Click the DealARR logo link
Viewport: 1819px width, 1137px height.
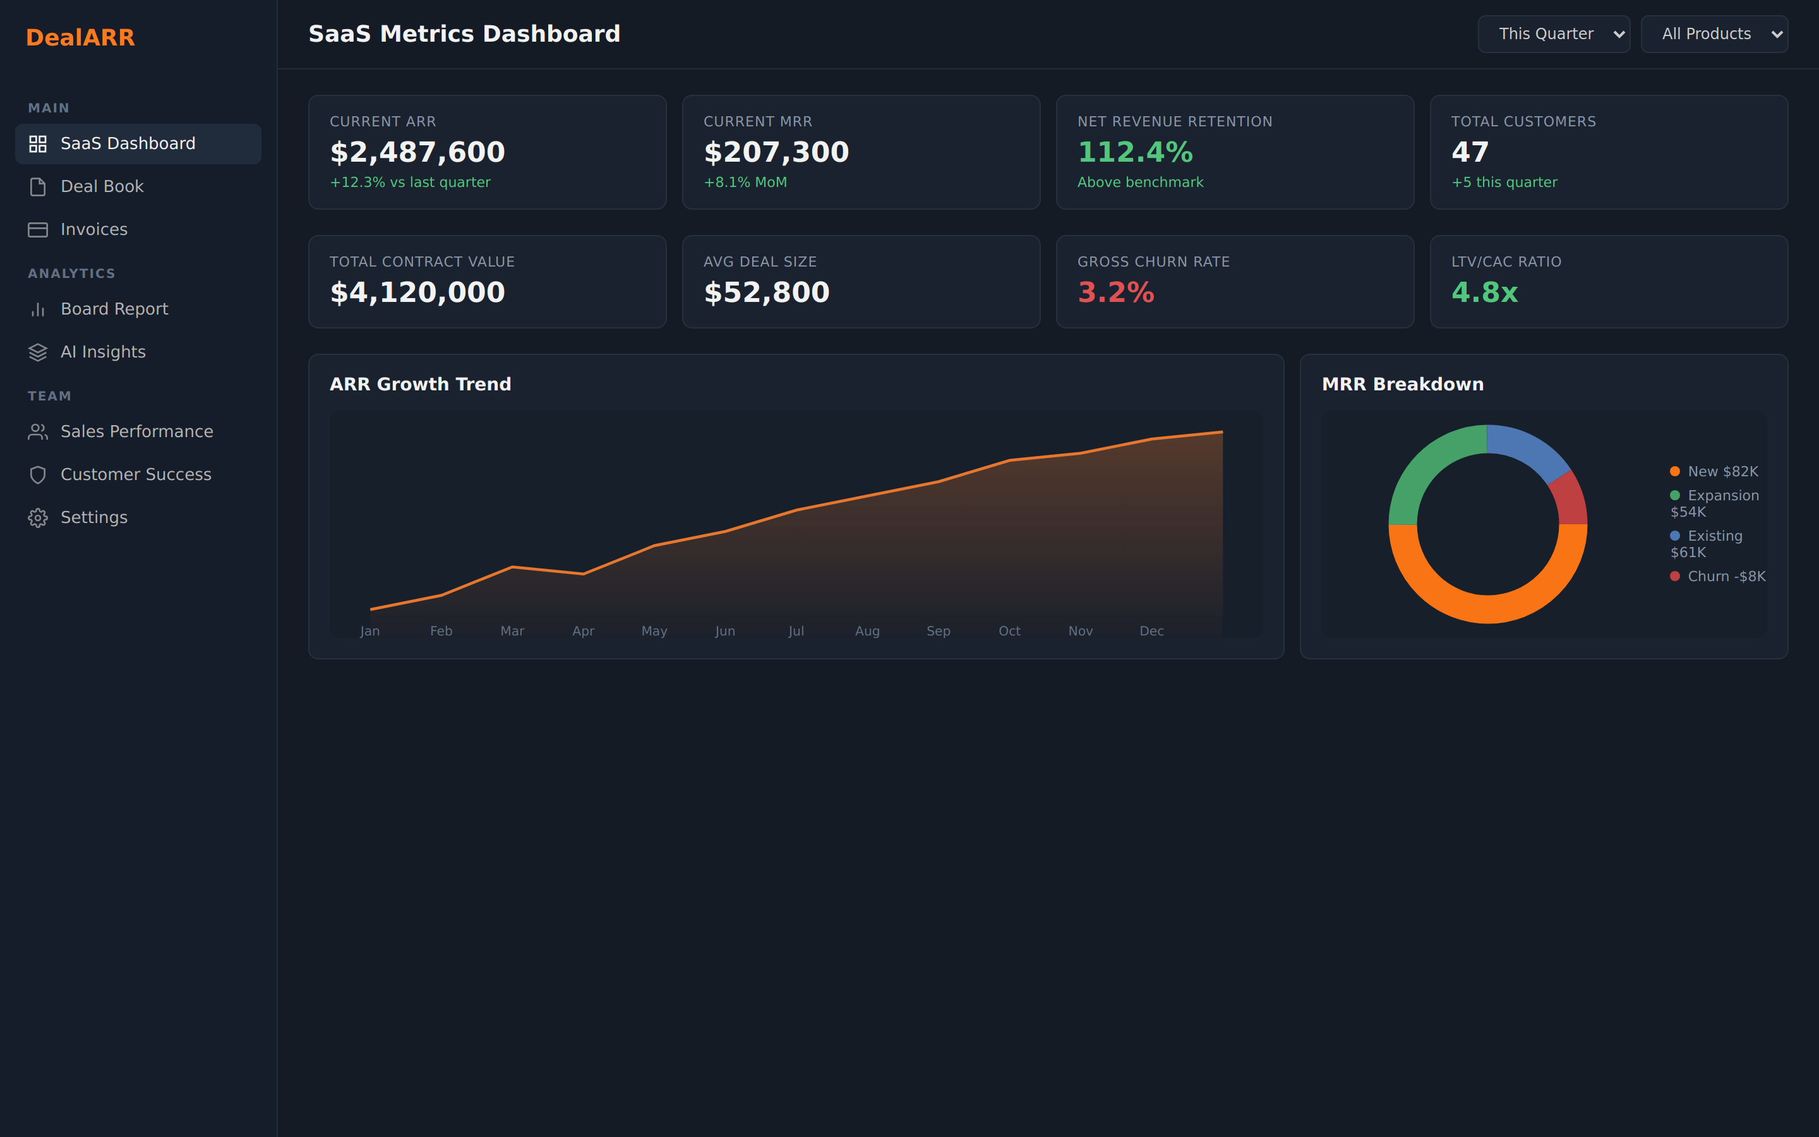80,38
